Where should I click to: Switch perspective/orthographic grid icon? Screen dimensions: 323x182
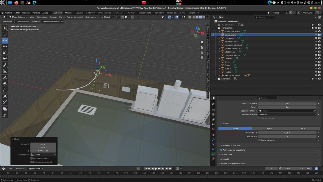[202, 58]
